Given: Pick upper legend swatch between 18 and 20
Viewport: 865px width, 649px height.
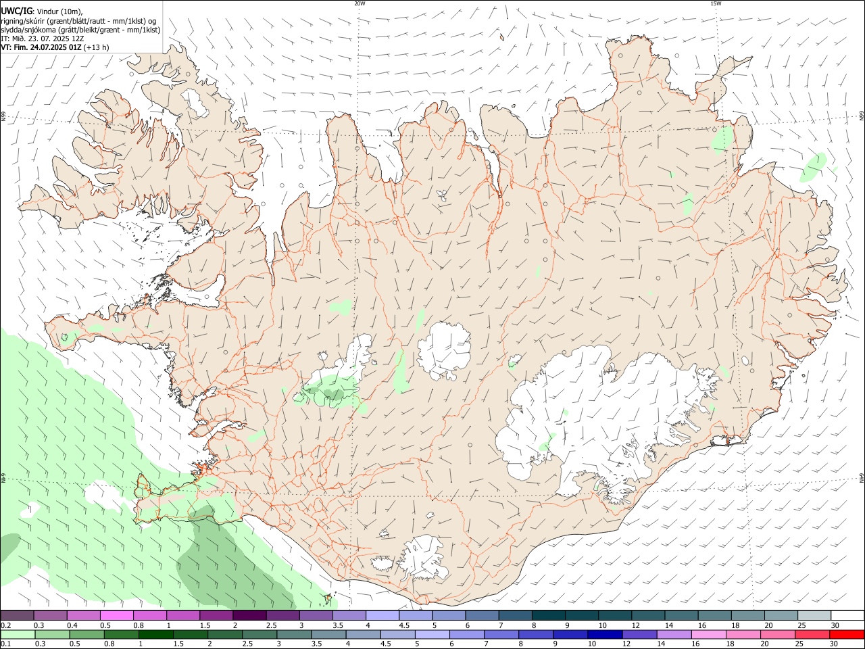Looking at the screenshot, I should pos(748,615).
